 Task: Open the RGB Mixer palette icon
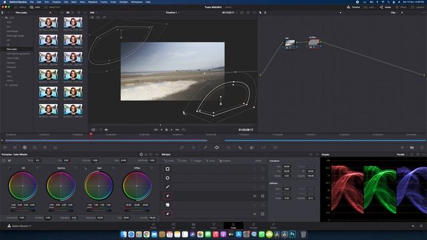point(45,147)
